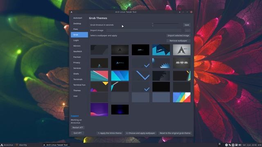Image resolution: width=262 pixels, height=147 pixels.
Task: Click the app logo icon in title bar
Action: (72, 12)
